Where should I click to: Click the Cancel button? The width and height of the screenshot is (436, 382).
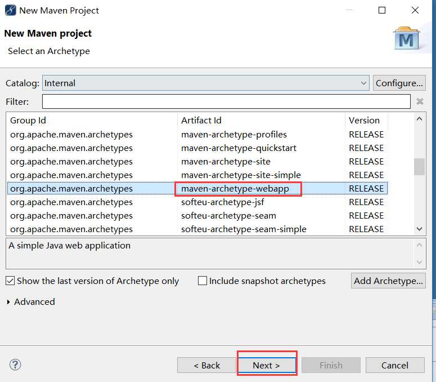395,365
